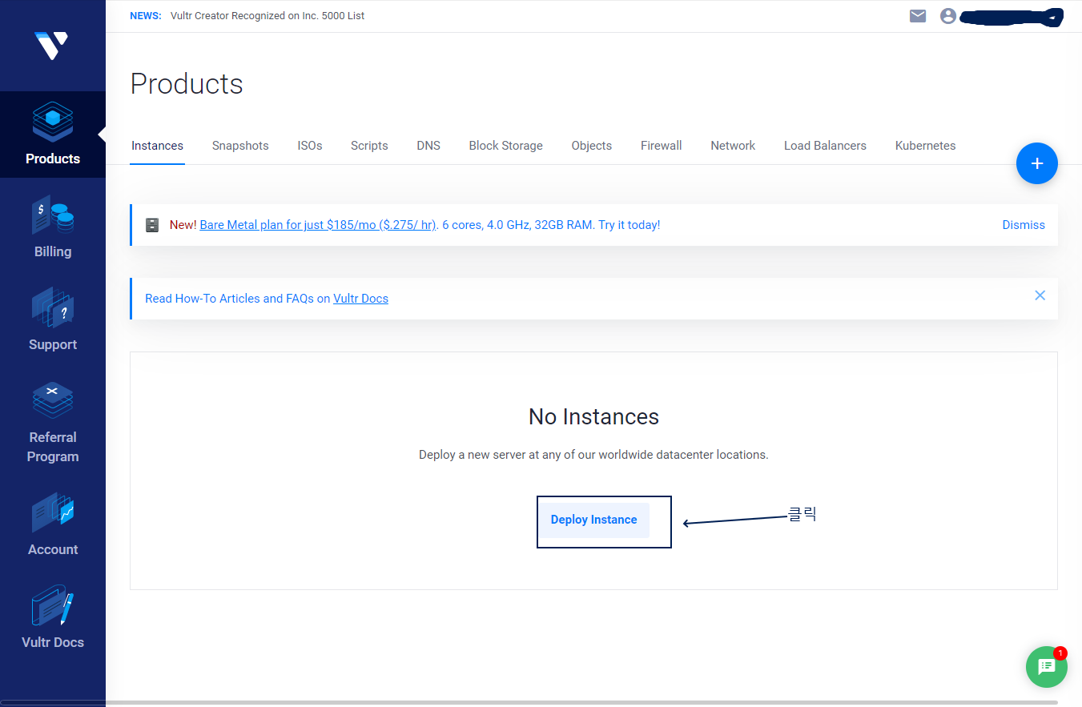Click the Products page heading

(187, 84)
